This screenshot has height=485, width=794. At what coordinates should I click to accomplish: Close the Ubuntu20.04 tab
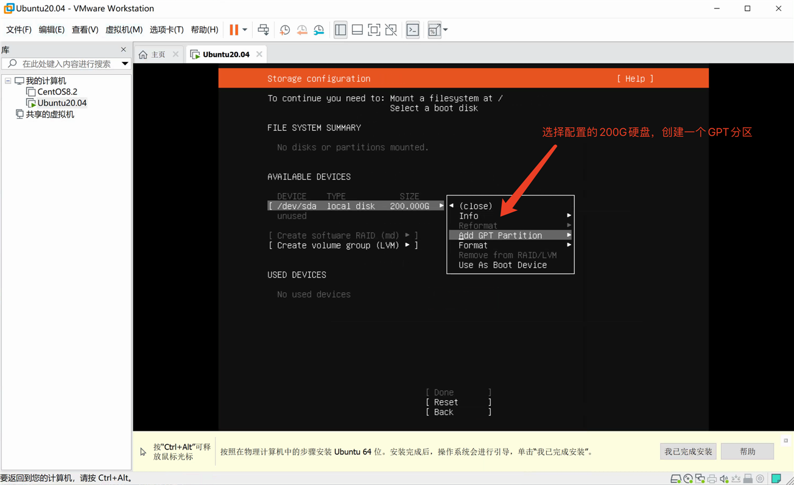(x=259, y=54)
